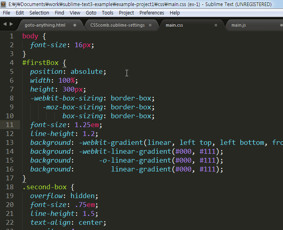Close the CSScomb.sublime-settings tab

click(150, 25)
